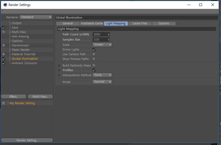Click the Path Count value field
Image resolution: width=221 pixels, height=145 pixels.
pyautogui.click(x=100, y=34)
